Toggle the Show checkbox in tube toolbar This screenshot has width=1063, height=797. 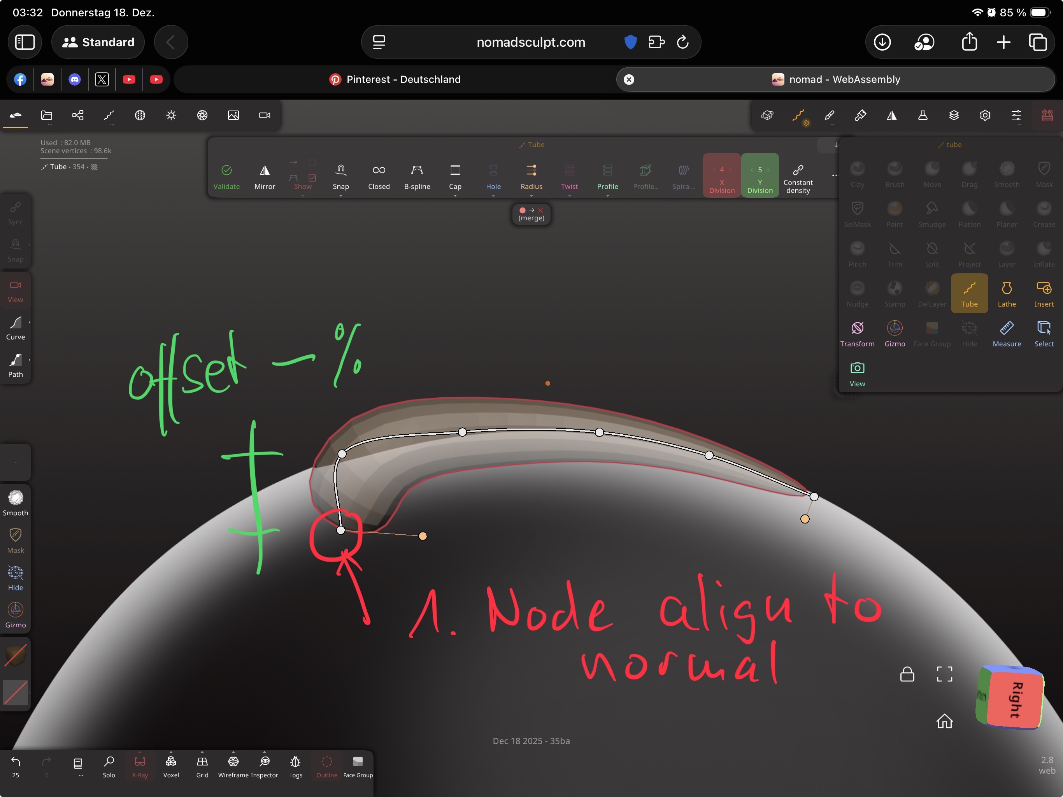tap(312, 178)
